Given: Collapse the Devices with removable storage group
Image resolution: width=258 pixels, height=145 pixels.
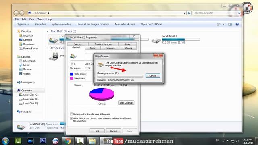Looking at the screenshot, I should (x=48, y=48).
